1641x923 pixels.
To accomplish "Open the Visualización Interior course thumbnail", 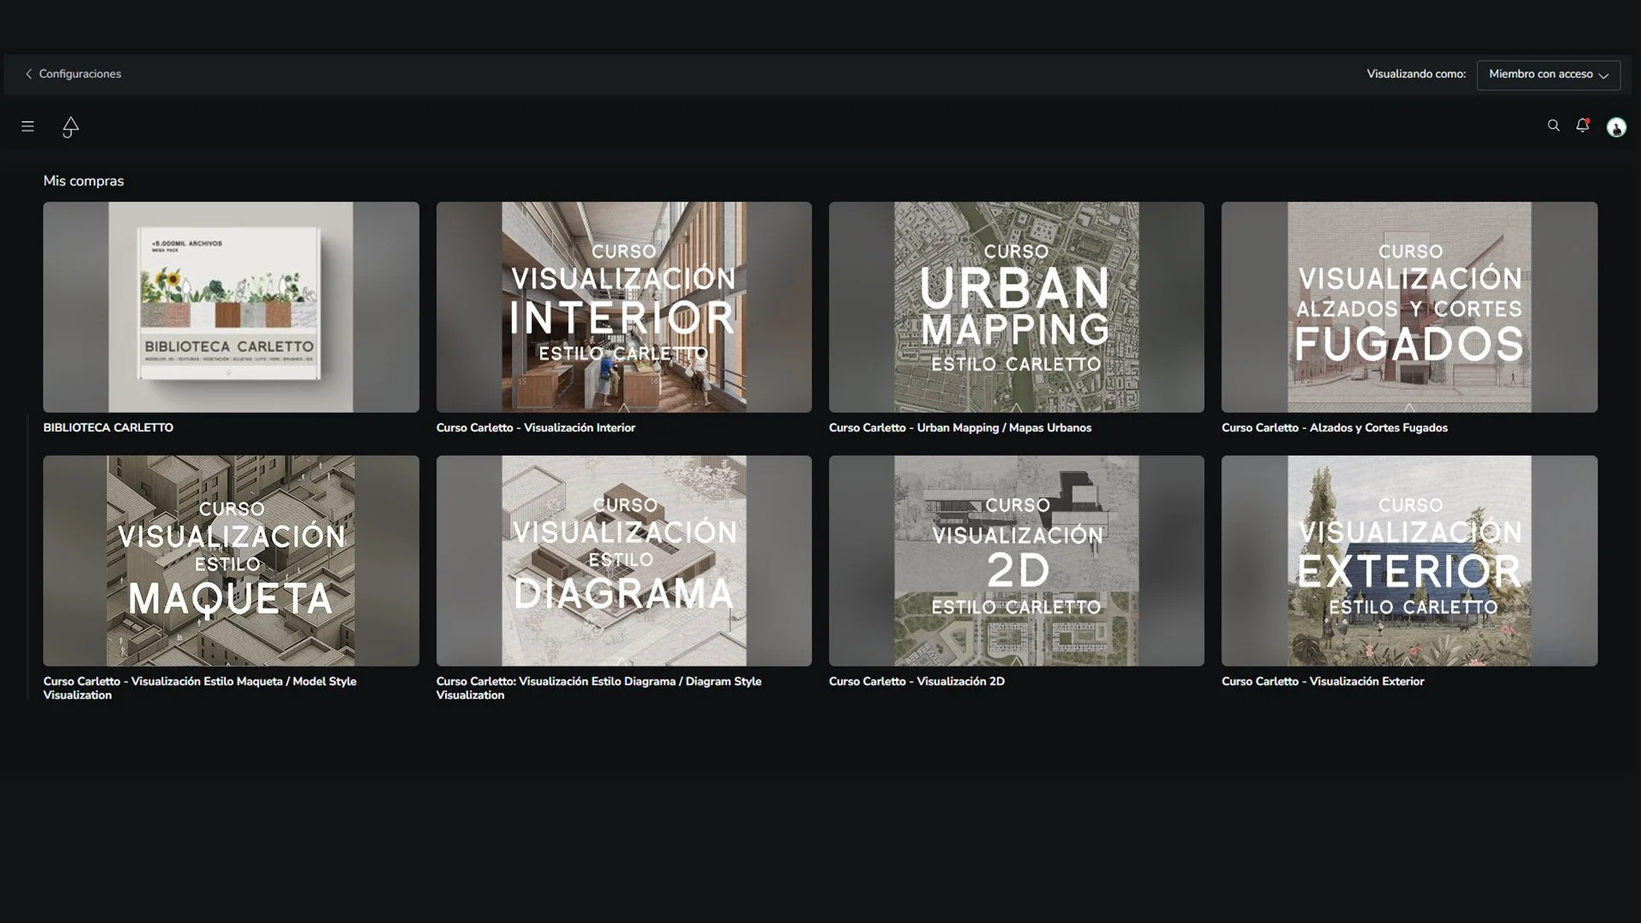I will coord(624,307).
